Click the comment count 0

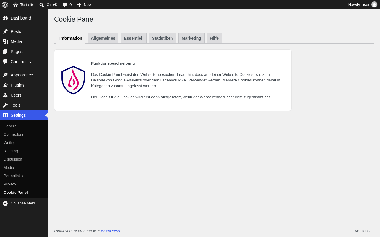[x=71, y=4]
